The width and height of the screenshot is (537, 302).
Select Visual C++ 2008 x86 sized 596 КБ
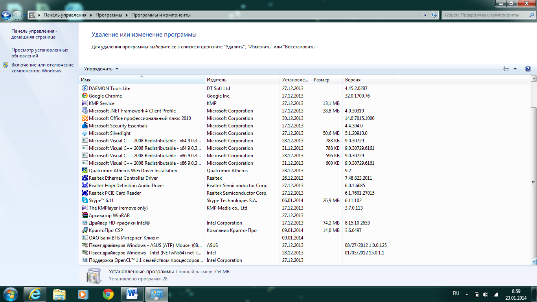(x=236, y=156)
